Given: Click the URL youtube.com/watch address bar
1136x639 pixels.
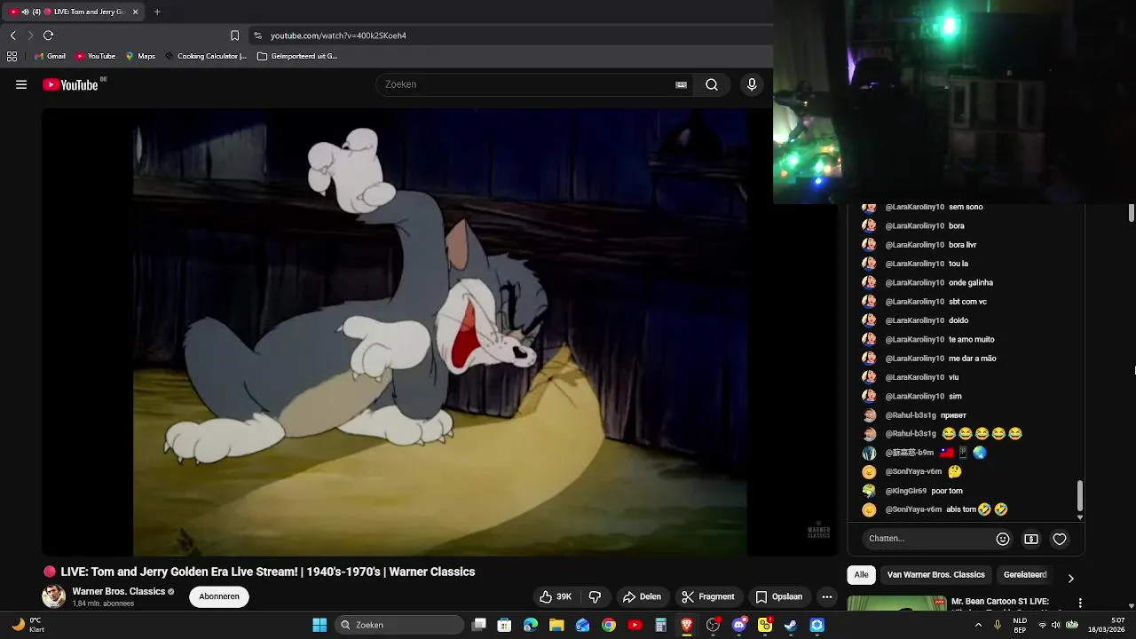Looking at the screenshot, I should pos(510,35).
